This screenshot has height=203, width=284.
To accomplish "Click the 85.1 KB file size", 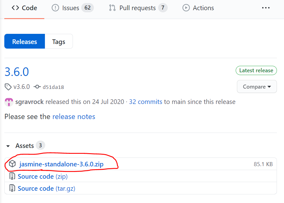I will coord(263,164).
